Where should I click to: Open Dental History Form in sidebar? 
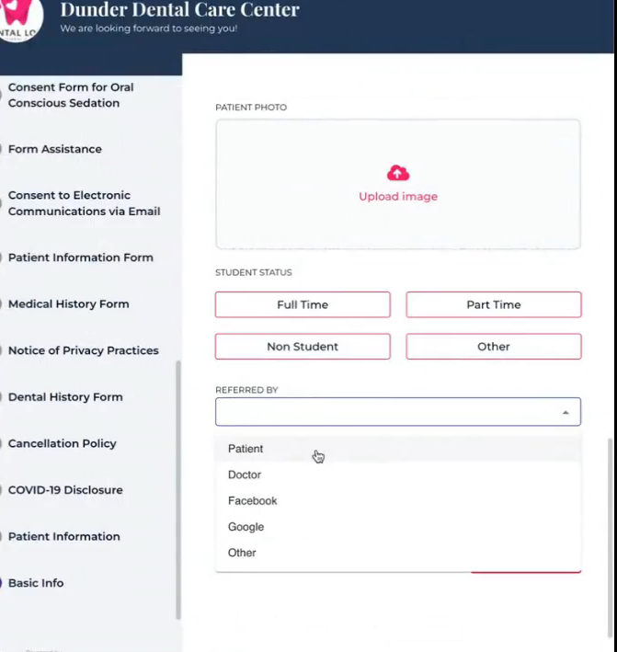tap(65, 397)
